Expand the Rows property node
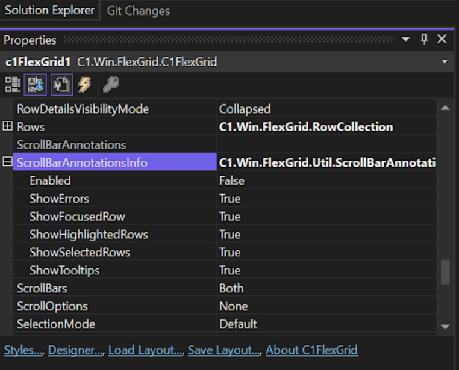This screenshot has height=370, width=459. [x=8, y=127]
